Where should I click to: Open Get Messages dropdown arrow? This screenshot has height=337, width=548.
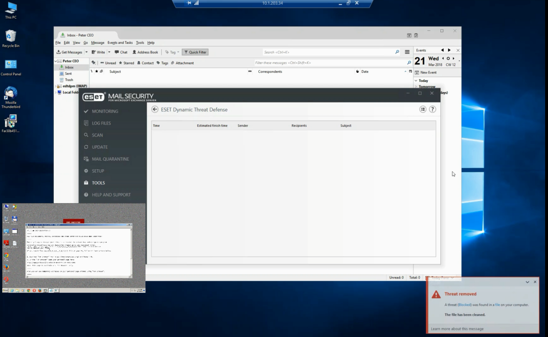(x=86, y=52)
